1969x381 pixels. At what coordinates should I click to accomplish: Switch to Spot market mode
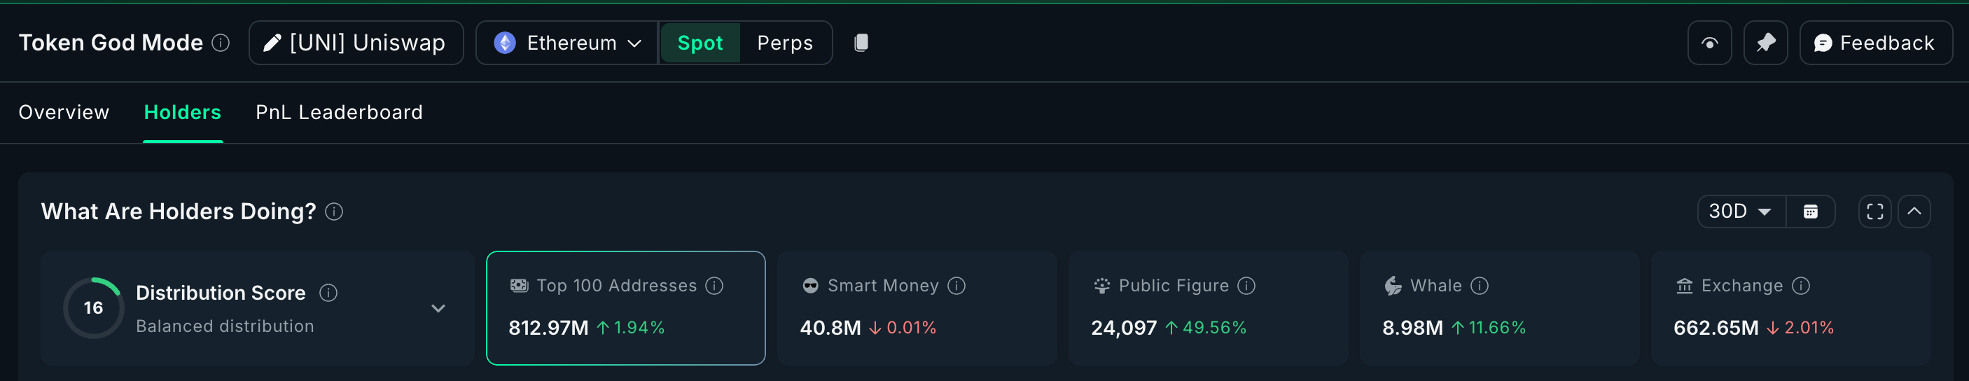[x=700, y=43]
